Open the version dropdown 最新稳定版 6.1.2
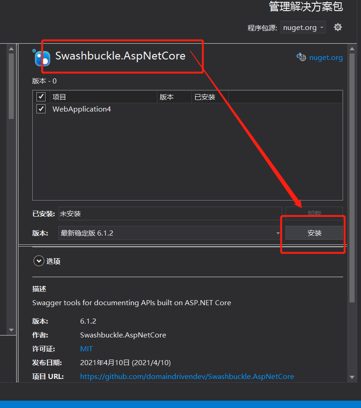The height and width of the screenshot is (408, 361). point(170,233)
